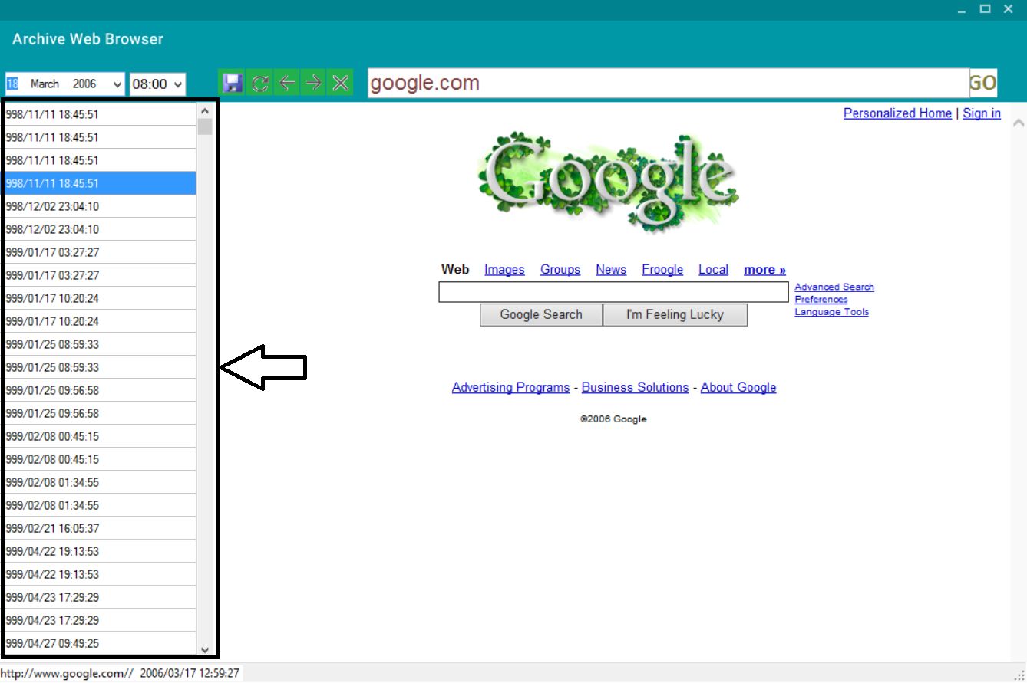Minimize the Archive Web Browser window
The width and height of the screenshot is (1027, 683).
(x=963, y=9)
